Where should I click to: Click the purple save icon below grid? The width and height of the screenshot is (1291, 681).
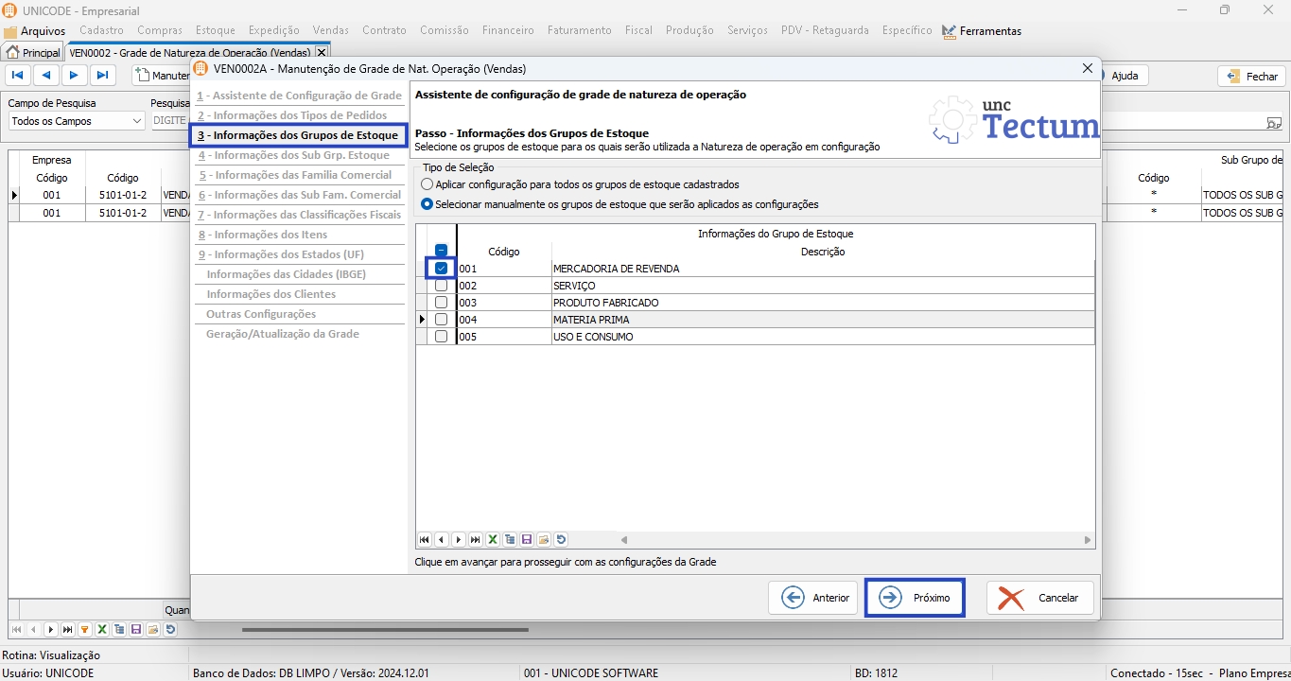527,540
